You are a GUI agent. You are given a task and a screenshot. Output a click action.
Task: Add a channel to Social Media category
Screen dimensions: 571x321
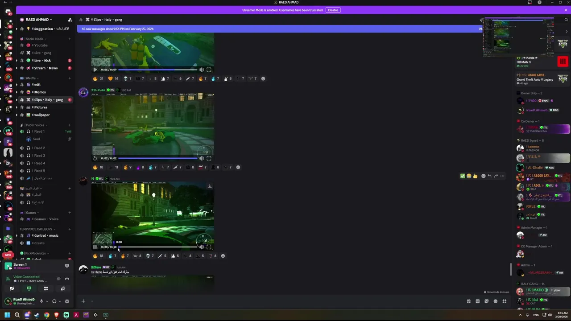[x=69, y=39]
